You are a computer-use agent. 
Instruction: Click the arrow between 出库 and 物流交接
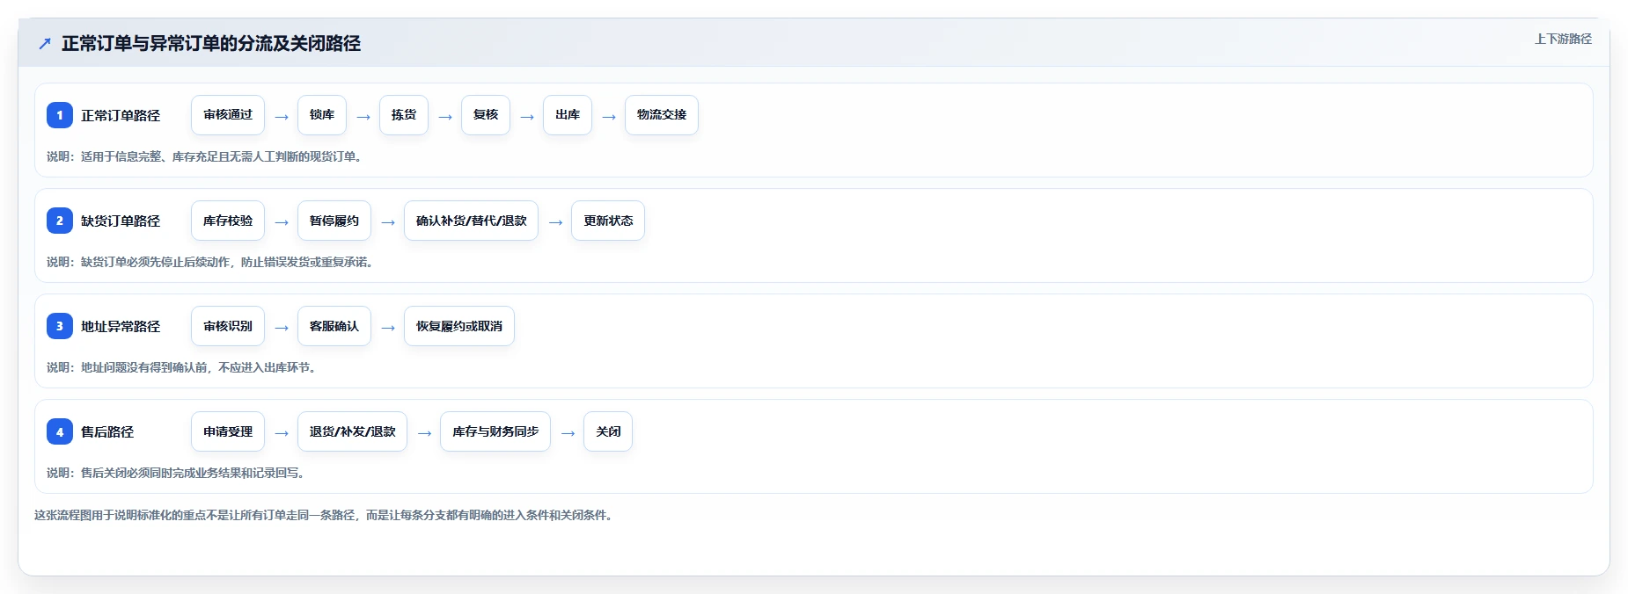[x=609, y=117]
